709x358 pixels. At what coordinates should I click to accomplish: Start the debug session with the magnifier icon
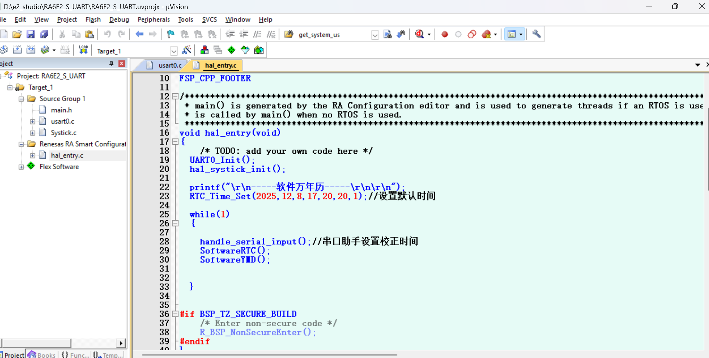point(419,34)
